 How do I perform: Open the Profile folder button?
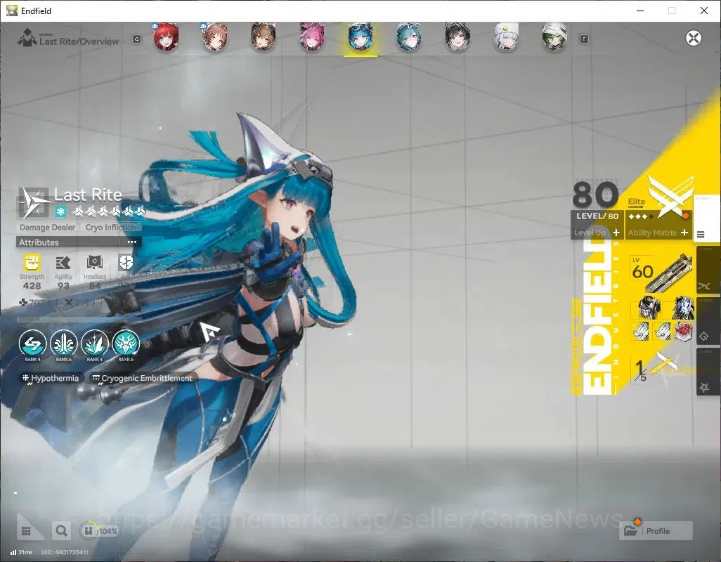coord(656,531)
